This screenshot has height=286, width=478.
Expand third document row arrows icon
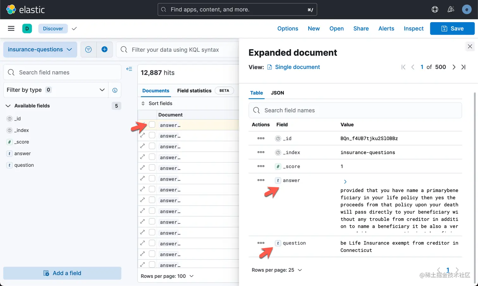[x=143, y=146]
